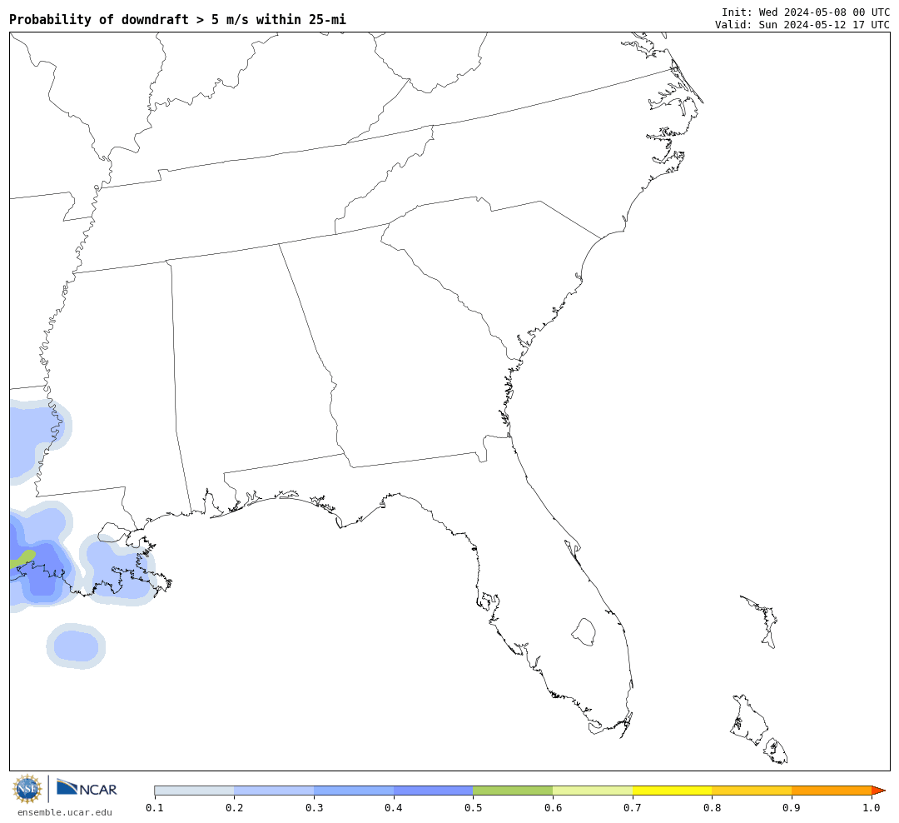This screenshot has height=823, width=899.
Task: Click the isolated light blue blob over the Gulf
Action: [x=76, y=646]
